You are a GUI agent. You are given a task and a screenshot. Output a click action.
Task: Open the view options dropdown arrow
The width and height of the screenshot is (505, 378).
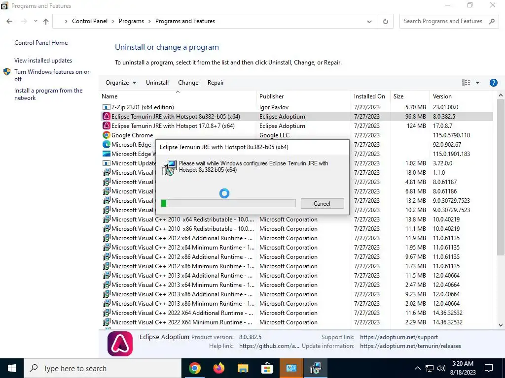pos(477,83)
